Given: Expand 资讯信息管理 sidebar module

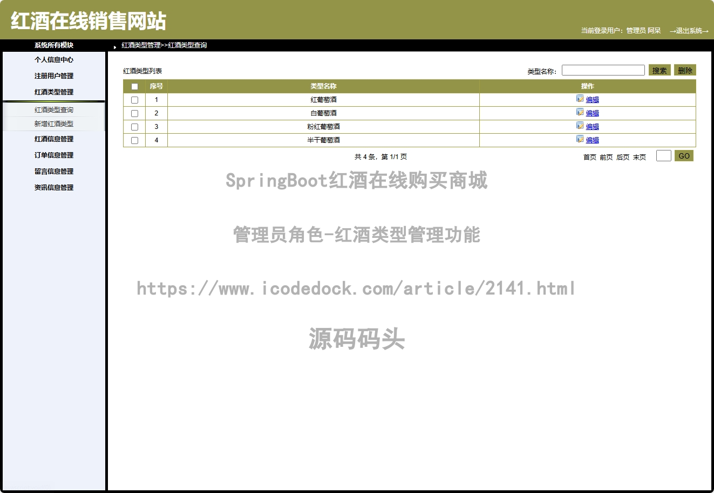Looking at the screenshot, I should (54, 188).
